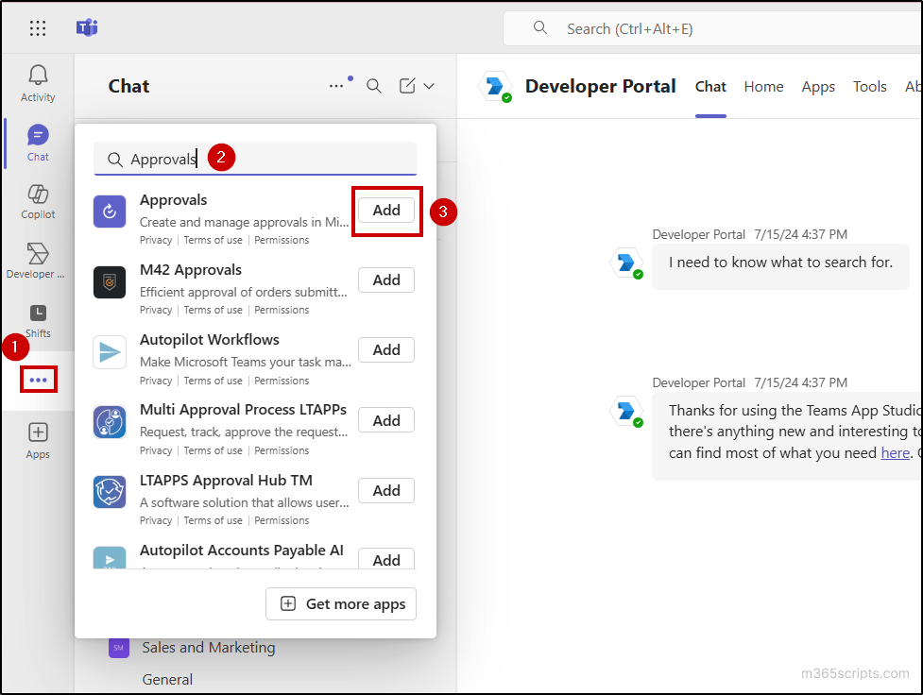This screenshot has height=695, width=923.
Task: Open the chat options ellipsis menu
Action: pos(338,86)
